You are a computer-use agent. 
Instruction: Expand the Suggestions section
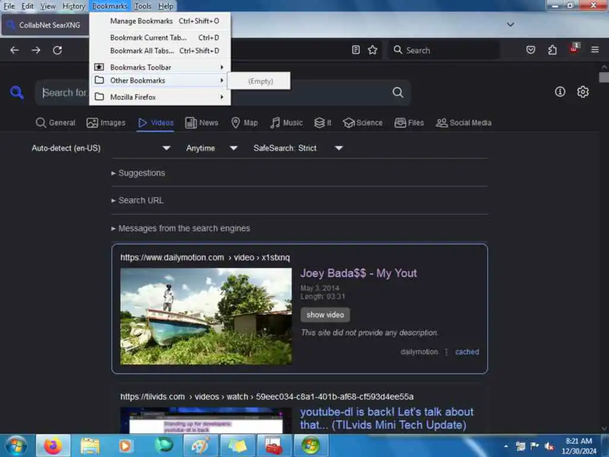(138, 173)
